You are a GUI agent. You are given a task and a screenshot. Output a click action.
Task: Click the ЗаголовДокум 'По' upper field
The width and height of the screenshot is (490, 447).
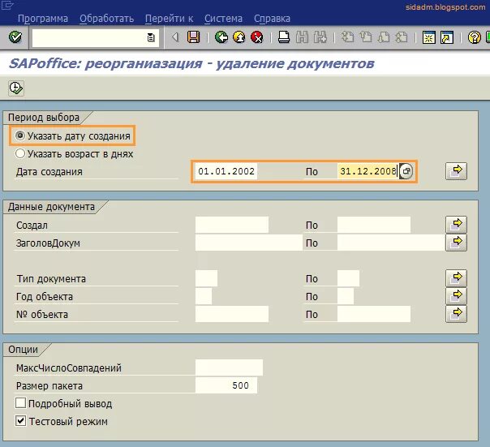391,243
